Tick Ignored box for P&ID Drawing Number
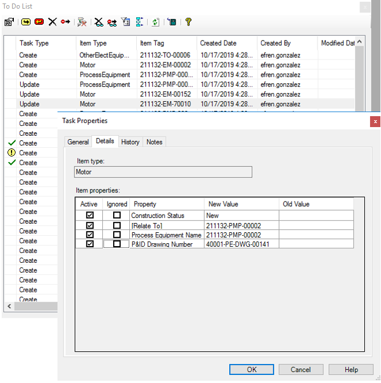The height and width of the screenshot is (383, 381). pyautogui.click(x=117, y=244)
